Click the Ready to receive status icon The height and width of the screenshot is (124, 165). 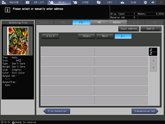coord(13,122)
